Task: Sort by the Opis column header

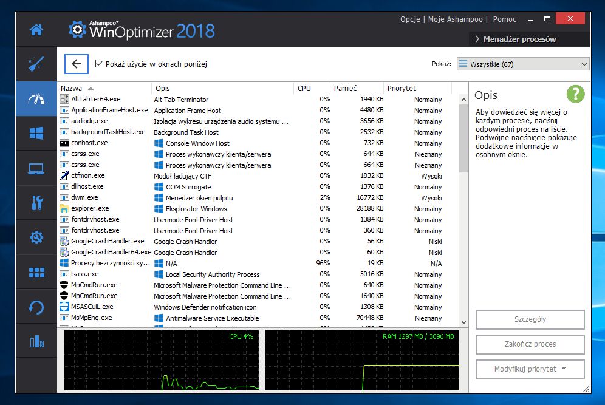Action: 222,88
